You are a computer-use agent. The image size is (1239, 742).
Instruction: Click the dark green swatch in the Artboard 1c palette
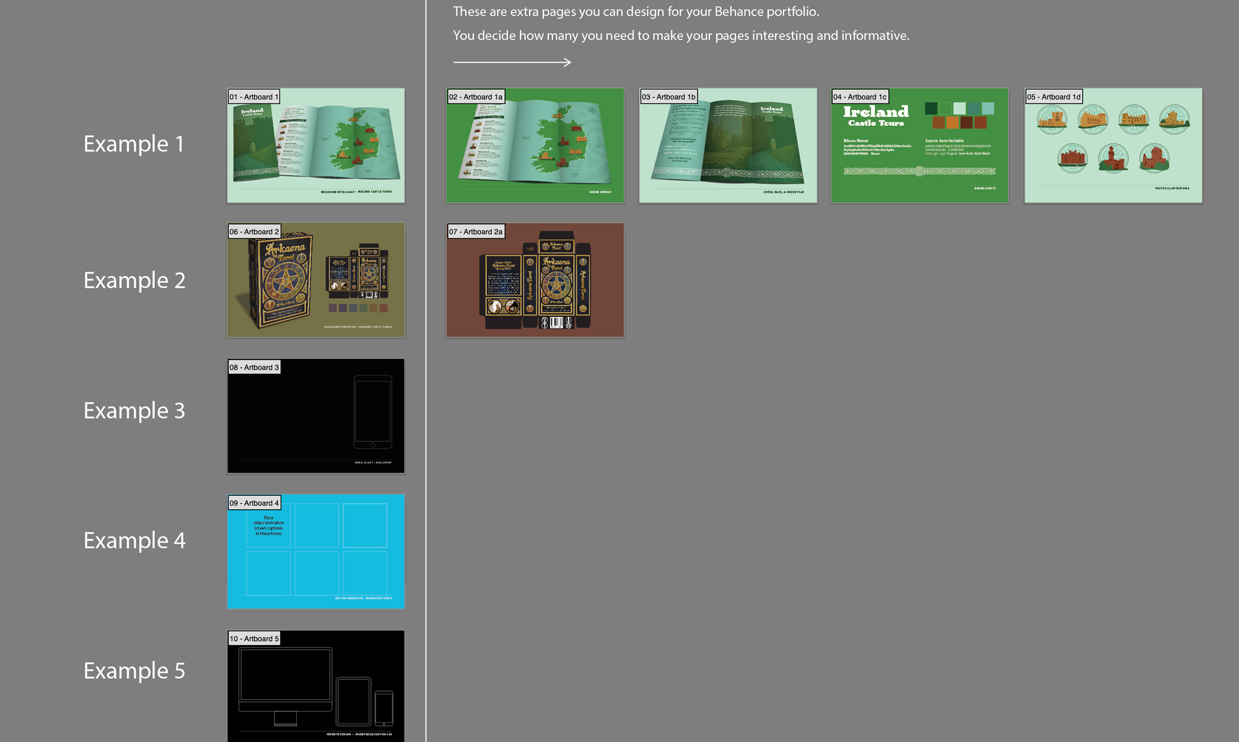pyautogui.click(x=931, y=108)
